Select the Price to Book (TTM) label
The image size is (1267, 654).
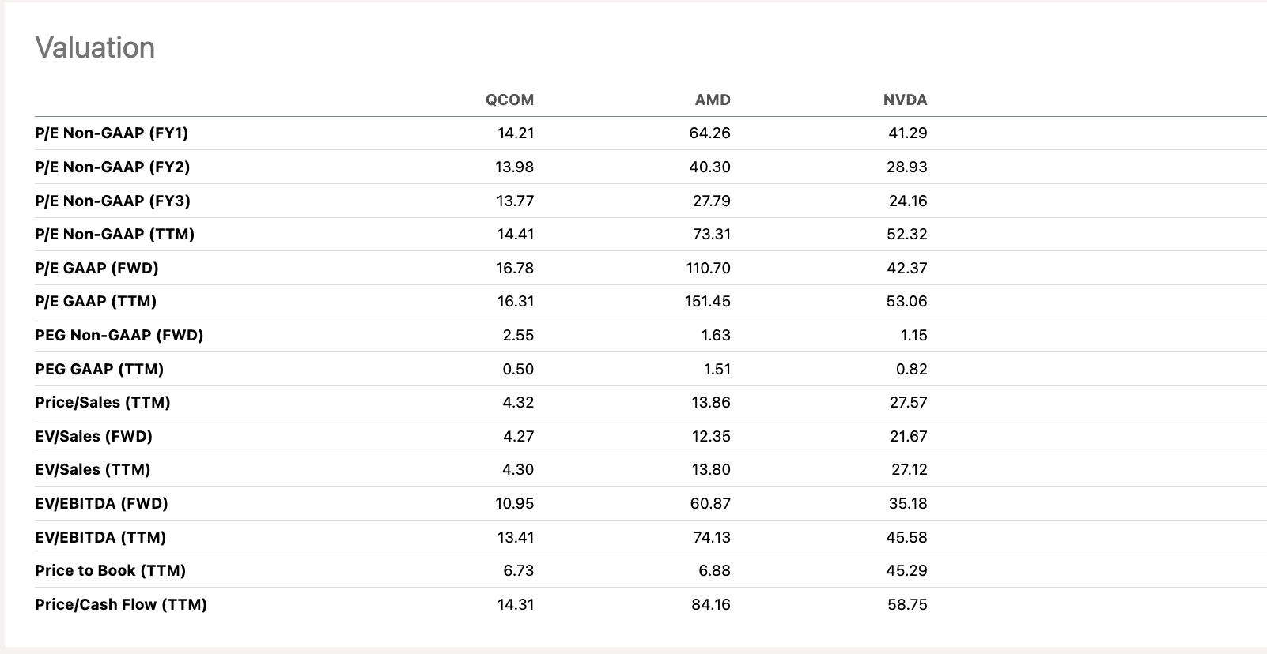click(110, 571)
